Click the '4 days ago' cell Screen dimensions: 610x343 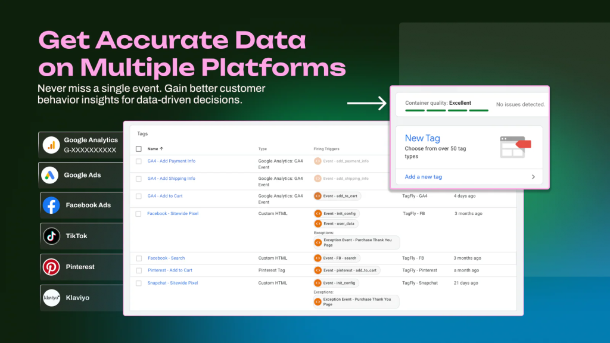click(x=465, y=196)
